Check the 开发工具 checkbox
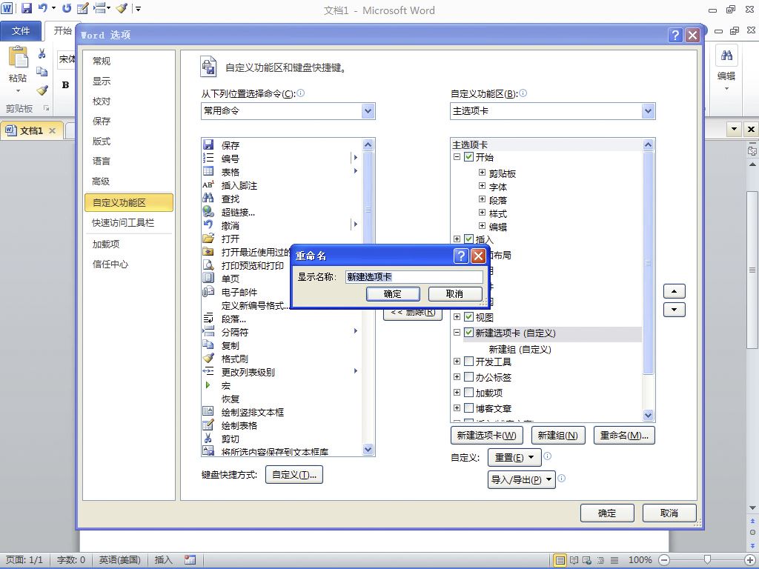Image resolution: width=759 pixels, height=569 pixels. 468,362
